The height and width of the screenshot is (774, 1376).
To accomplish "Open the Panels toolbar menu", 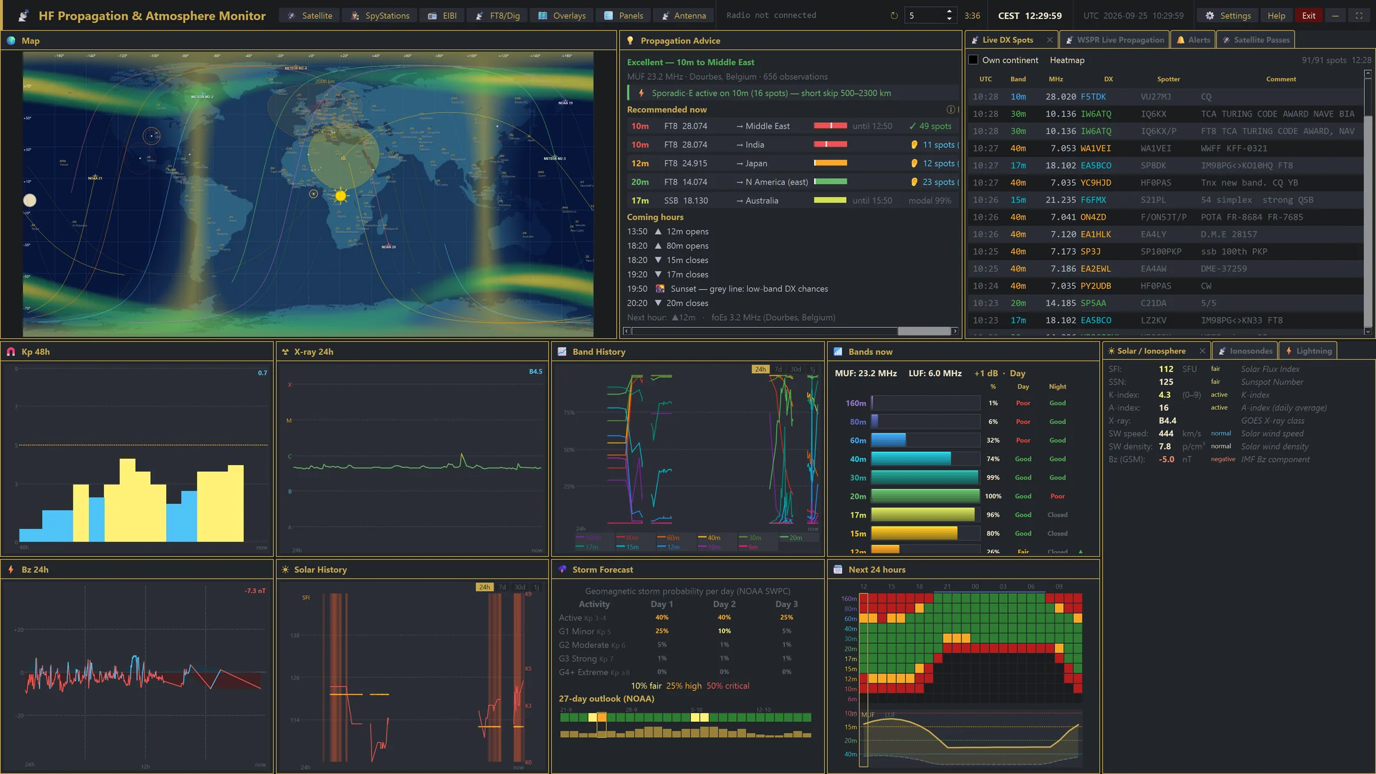I will tap(624, 15).
